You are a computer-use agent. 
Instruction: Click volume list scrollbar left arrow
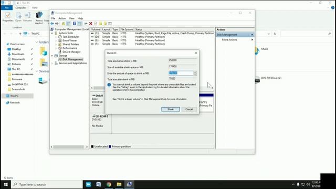[x=92, y=88]
